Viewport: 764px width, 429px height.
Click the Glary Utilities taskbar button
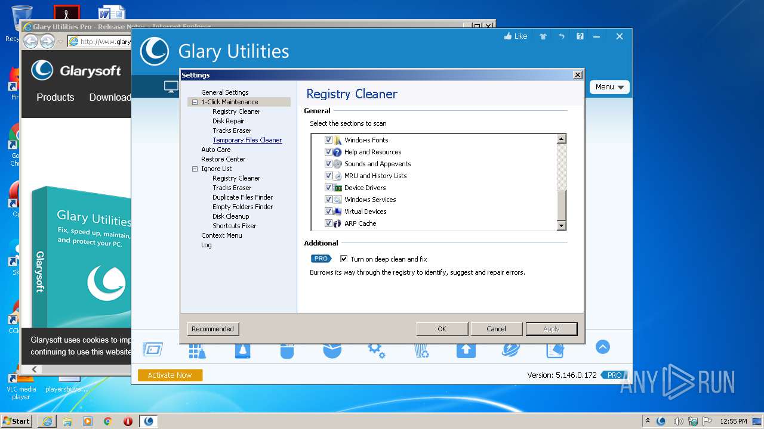(x=149, y=421)
